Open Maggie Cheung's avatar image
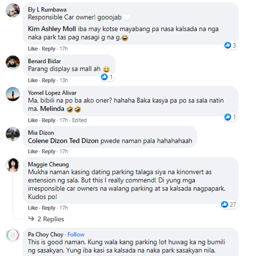Viewport: 256px width, 256px height. point(13,165)
